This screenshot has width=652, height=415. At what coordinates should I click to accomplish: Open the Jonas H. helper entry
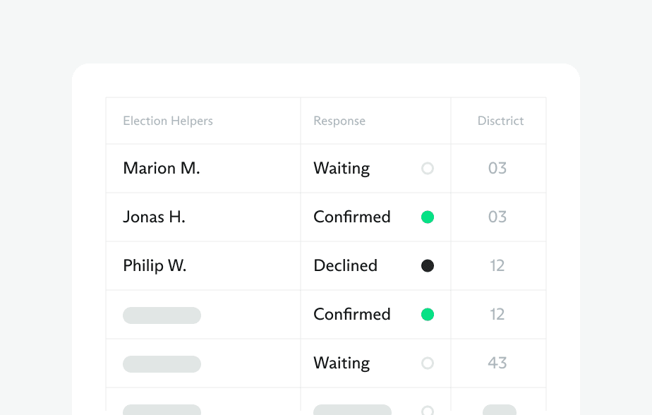154,217
